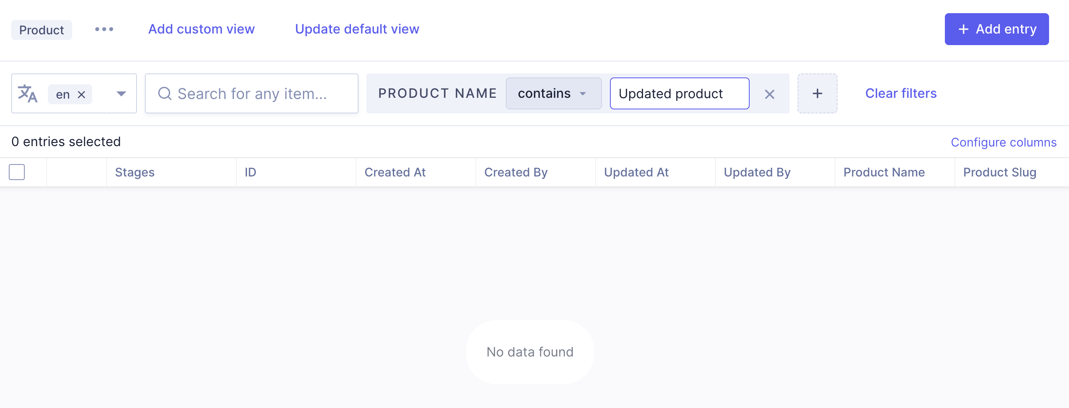Remove the Product Name filter with X icon
Image resolution: width=1069 pixels, height=408 pixels.
(x=769, y=94)
